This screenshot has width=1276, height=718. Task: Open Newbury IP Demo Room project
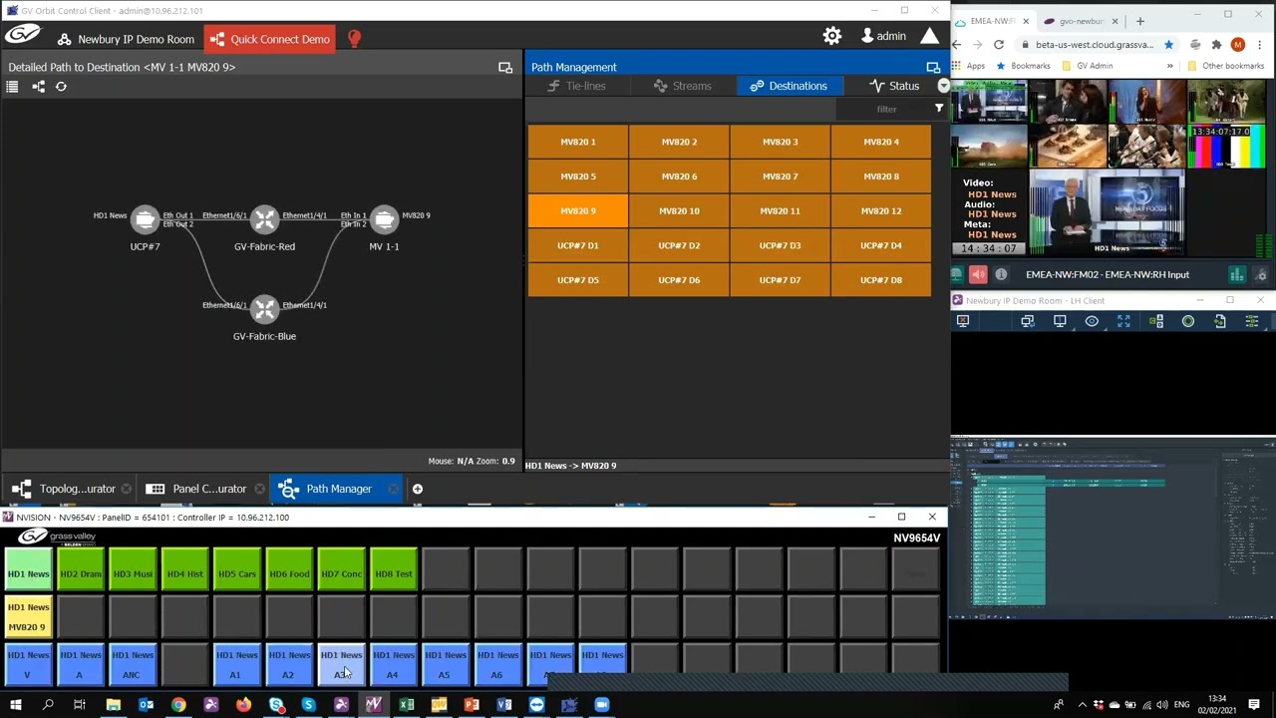[126, 39]
